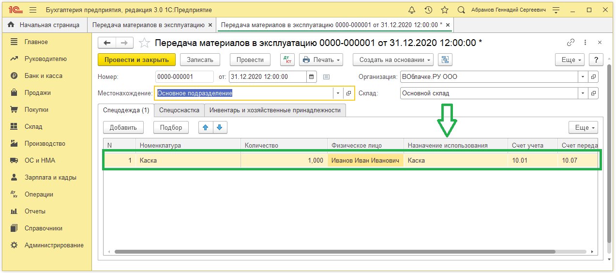This screenshot has height=273, width=616.
Task: Click the comment icon beside the date
Action: click(326, 76)
